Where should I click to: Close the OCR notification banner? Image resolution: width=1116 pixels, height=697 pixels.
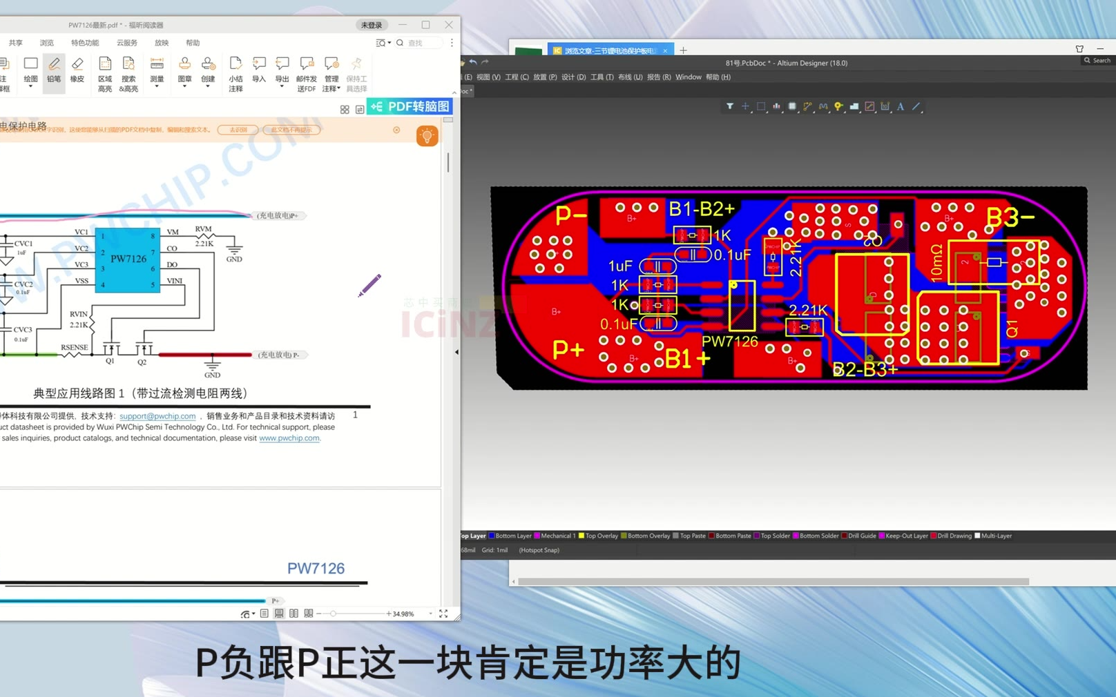(x=396, y=130)
